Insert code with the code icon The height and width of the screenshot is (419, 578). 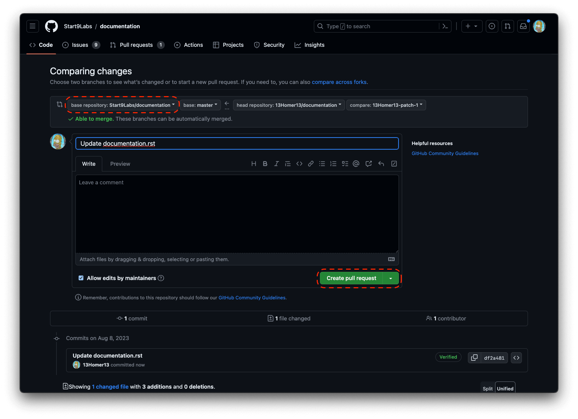(x=299, y=164)
